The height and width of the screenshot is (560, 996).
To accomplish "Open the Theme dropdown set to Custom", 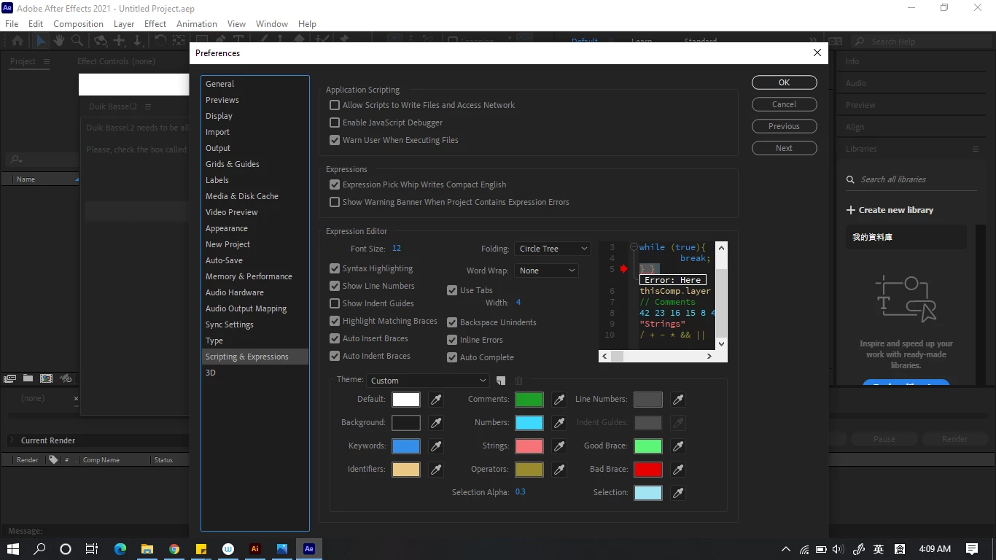I will pos(427,381).
